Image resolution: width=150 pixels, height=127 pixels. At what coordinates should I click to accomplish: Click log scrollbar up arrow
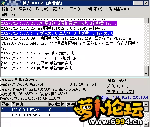pyautogui.click(x=146, y=21)
